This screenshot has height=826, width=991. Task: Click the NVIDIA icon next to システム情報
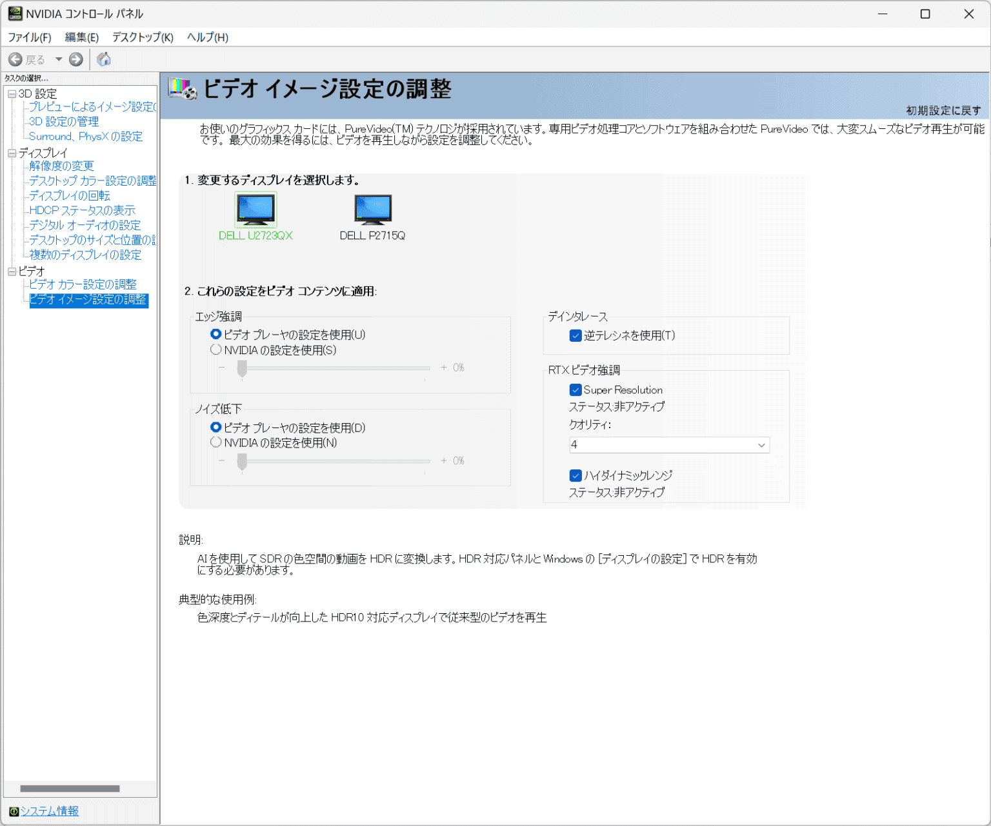click(x=12, y=811)
